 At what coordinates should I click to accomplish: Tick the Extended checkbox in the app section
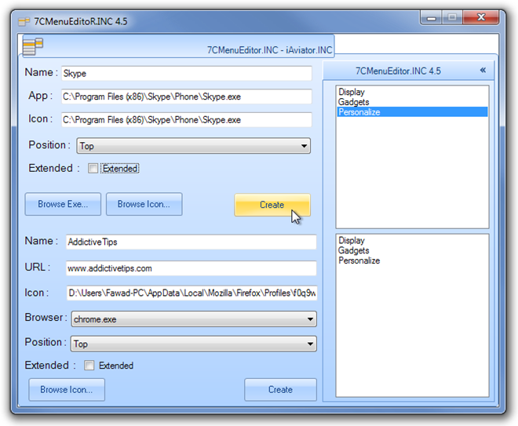93,169
